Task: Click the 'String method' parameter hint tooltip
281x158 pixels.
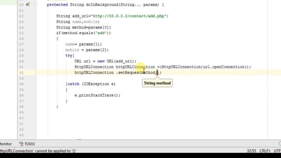Action: [x=157, y=83]
